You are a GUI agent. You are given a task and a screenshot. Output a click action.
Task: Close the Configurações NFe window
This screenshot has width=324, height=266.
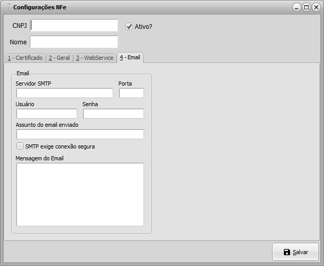(316, 7)
